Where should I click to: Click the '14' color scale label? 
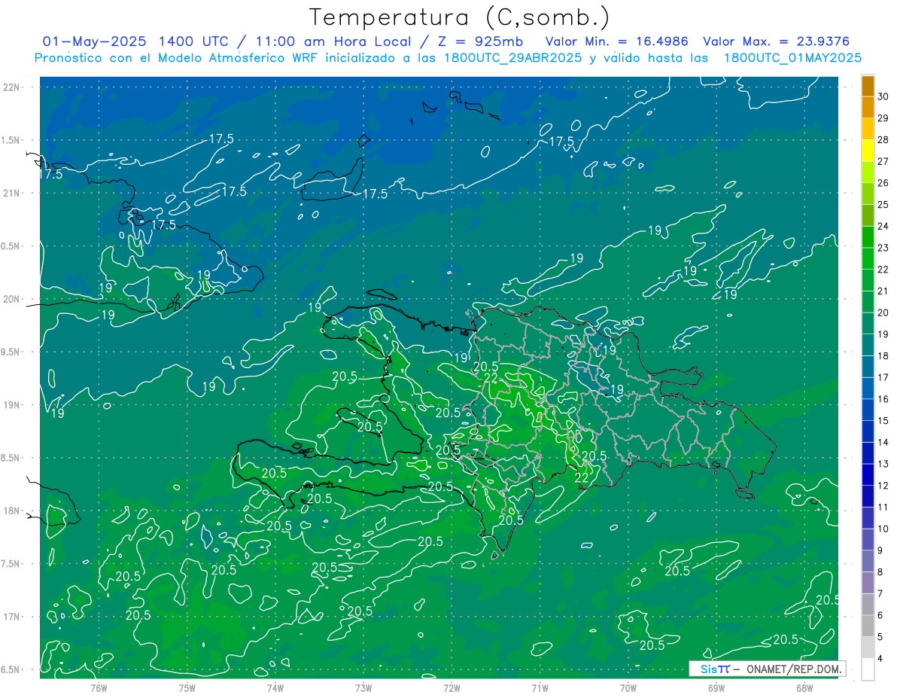(x=883, y=442)
